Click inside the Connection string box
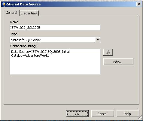This screenshot has width=143, height=121. pos(55,62)
